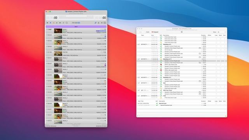Screen dimensions: 249x140
Task: Toggle enabled checkmark for 7:00 schedule
Action: [139, 96]
